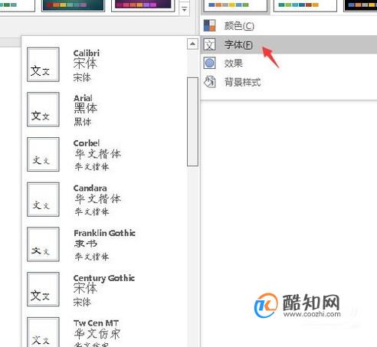Select the purple gradient theme thumbnail

143,5
